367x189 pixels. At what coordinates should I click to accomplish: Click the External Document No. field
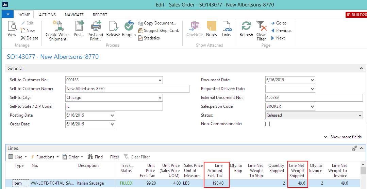[314, 98]
